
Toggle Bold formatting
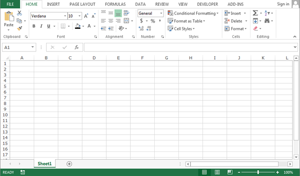click(x=34, y=26)
